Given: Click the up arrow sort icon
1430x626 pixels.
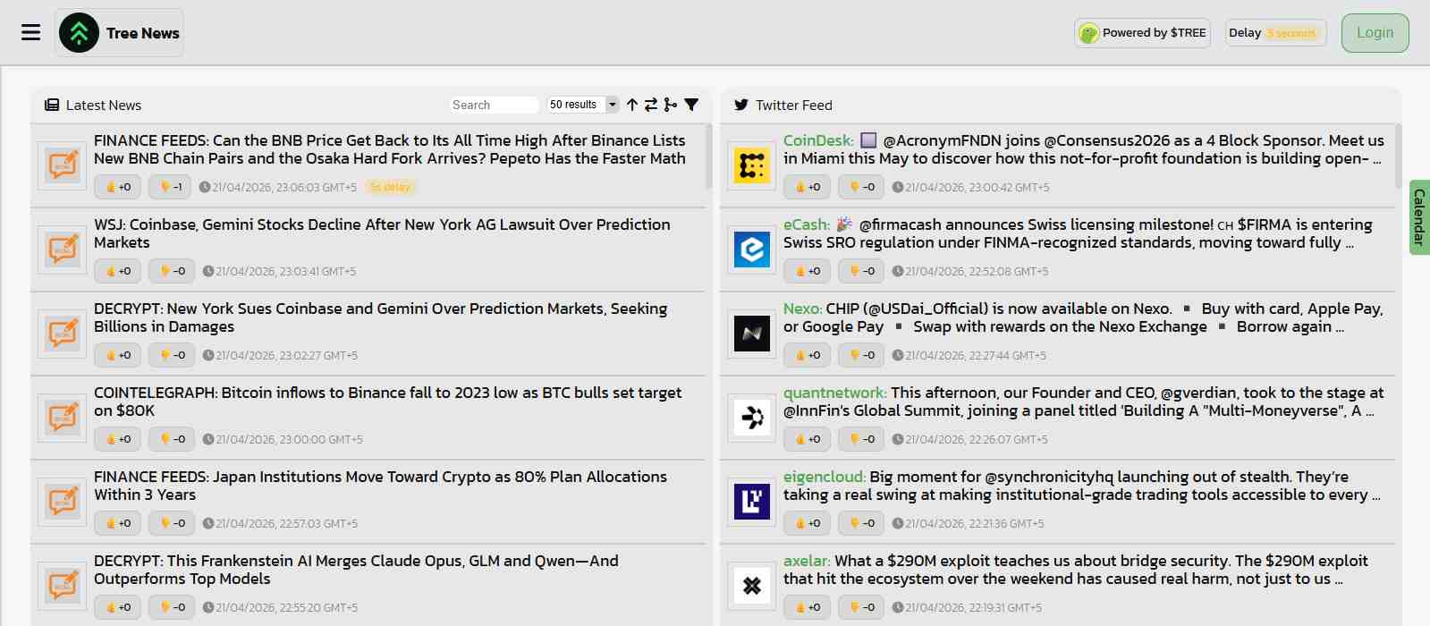Looking at the screenshot, I should click(632, 105).
